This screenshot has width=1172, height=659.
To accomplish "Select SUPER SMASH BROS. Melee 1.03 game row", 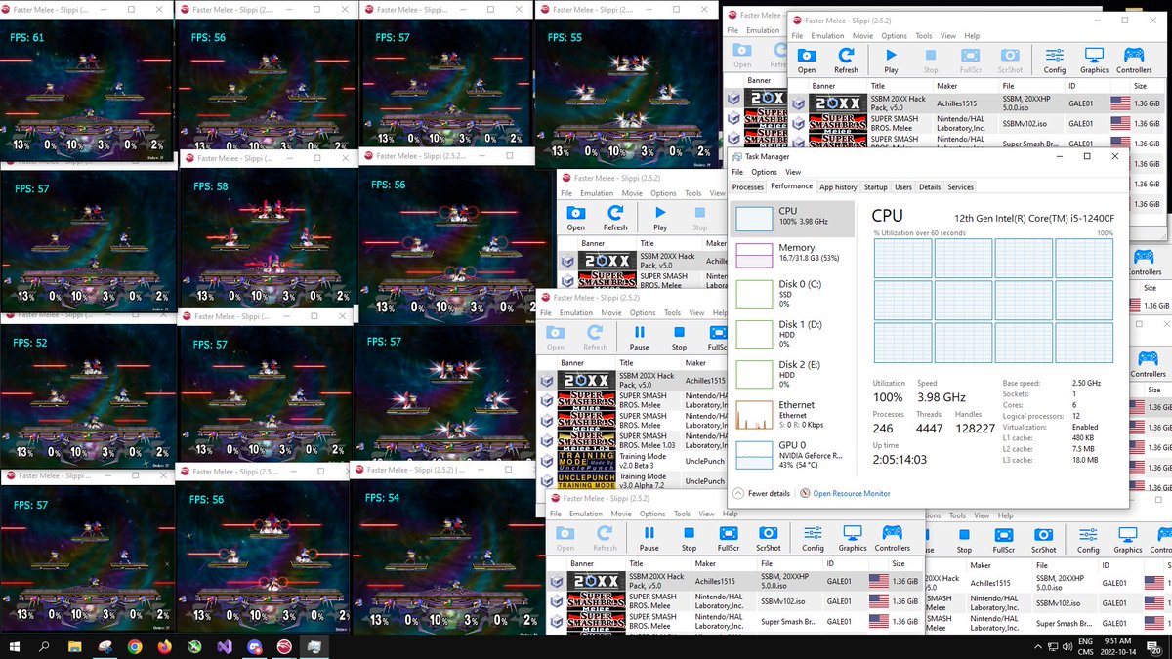I will 634,440.
